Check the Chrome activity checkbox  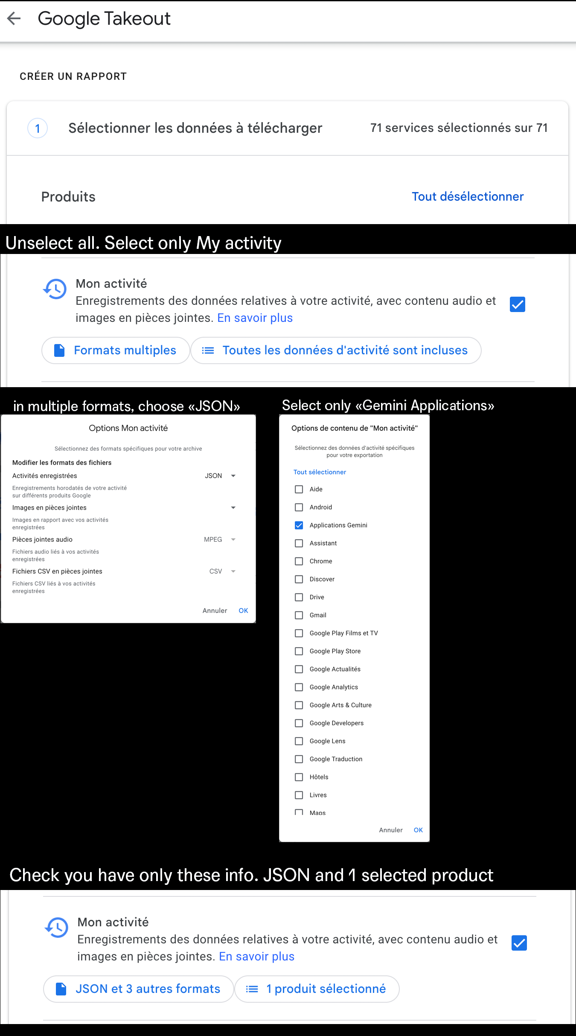click(299, 561)
